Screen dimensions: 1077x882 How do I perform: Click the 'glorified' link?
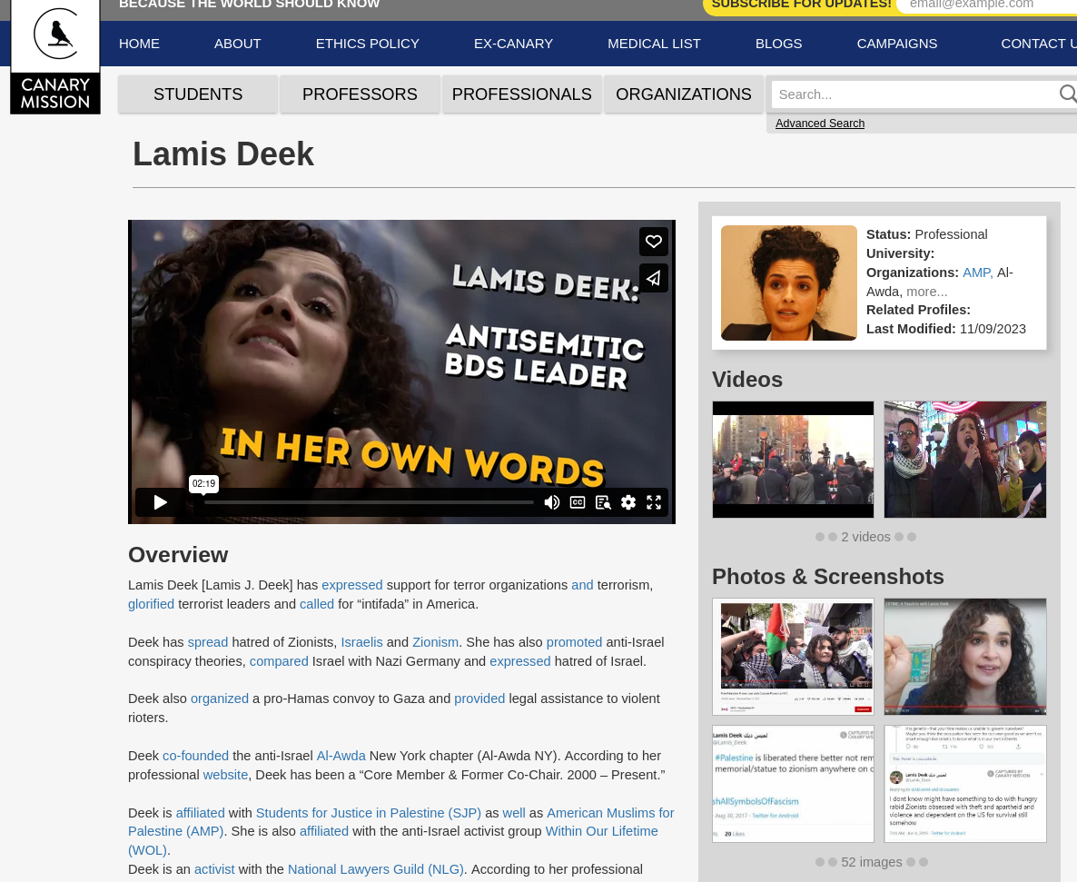(151, 604)
